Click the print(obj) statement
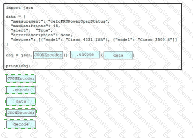193x138 pixels. pos(18,66)
